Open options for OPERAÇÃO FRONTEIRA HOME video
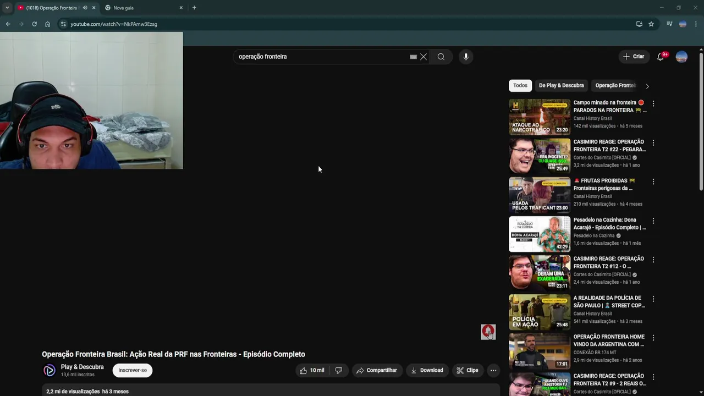Screen dimensions: 704x396 [653, 338]
